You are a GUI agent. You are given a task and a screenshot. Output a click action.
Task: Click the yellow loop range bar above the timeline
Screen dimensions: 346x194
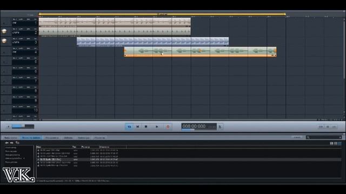[162, 15]
